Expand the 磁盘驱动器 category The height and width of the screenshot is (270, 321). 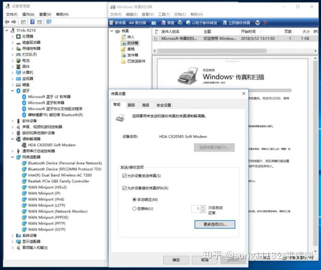pyautogui.click(x=12, y=42)
